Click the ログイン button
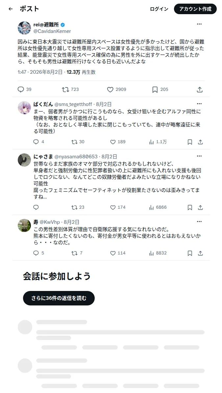Viewport: 222px width, 393px height. [x=159, y=9]
